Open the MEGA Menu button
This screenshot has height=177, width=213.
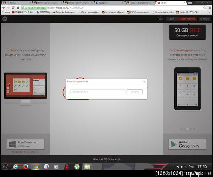pyautogui.click(x=205, y=19)
